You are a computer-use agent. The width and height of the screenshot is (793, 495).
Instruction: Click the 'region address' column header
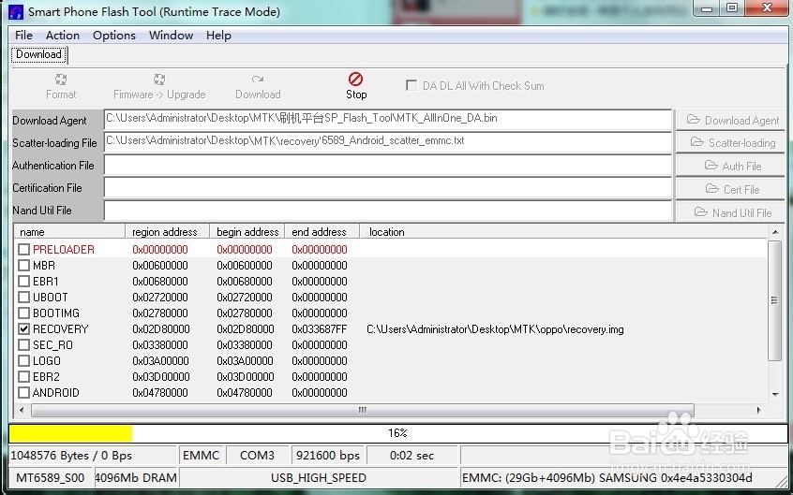pos(168,232)
